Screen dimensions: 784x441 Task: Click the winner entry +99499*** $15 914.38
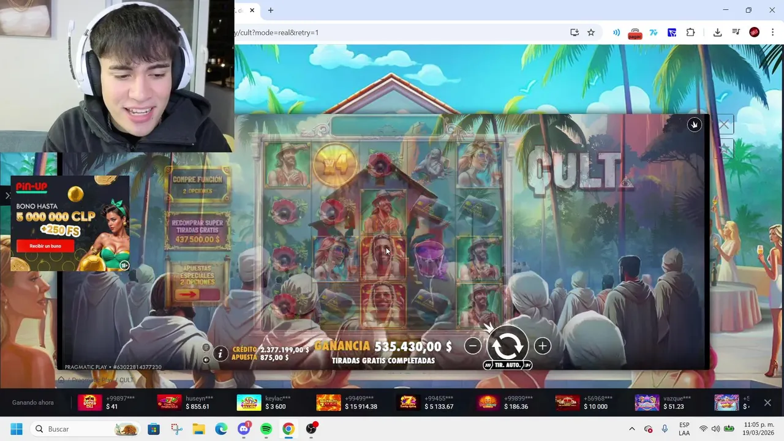[x=347, y=402]
